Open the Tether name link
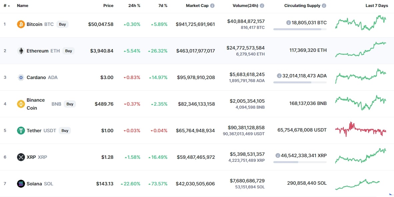Screen dimensions: 394x197 tap(34, 131)
